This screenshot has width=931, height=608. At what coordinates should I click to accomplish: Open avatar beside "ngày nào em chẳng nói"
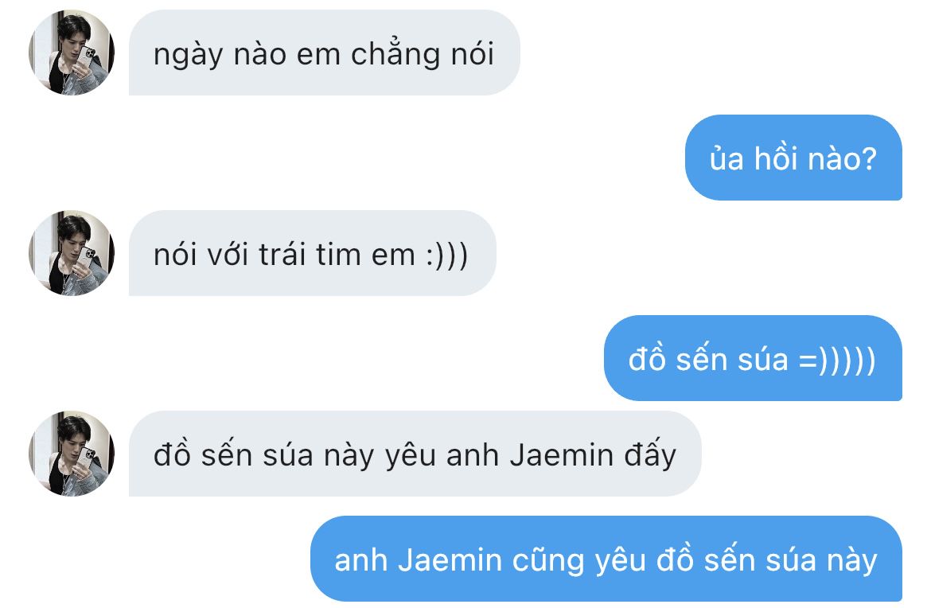(x=72, y=53)
